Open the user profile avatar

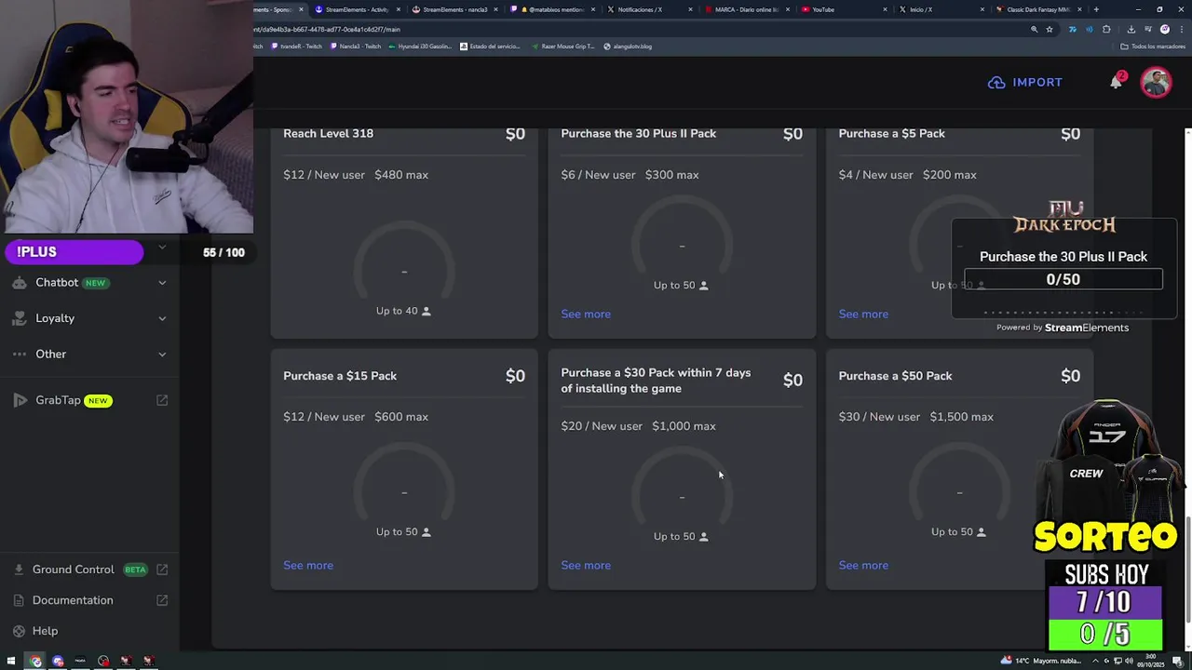pos(1156,82)
